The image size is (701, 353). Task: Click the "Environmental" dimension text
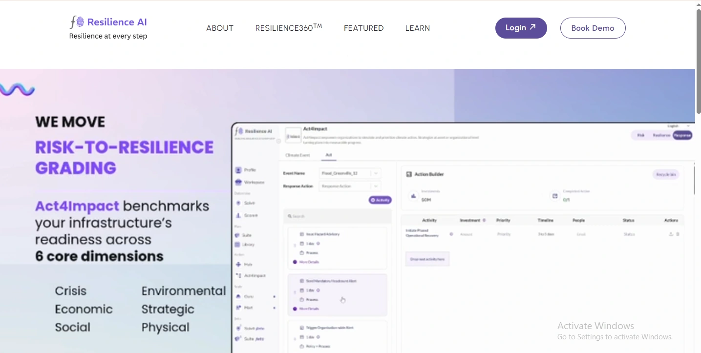[184, 291]
